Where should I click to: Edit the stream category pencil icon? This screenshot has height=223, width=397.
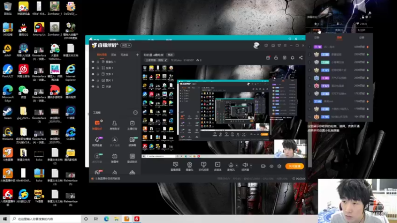tap(166, 60)
